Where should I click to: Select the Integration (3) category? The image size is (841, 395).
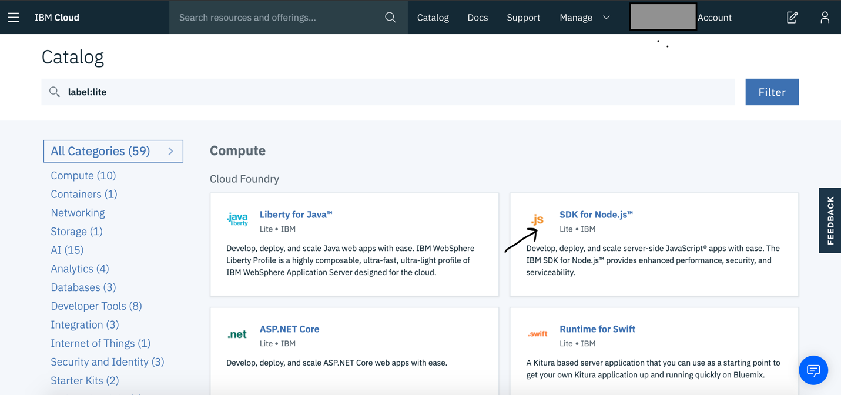coord(85,324)
